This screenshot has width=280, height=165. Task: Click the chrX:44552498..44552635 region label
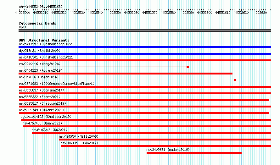coord(41,7)
